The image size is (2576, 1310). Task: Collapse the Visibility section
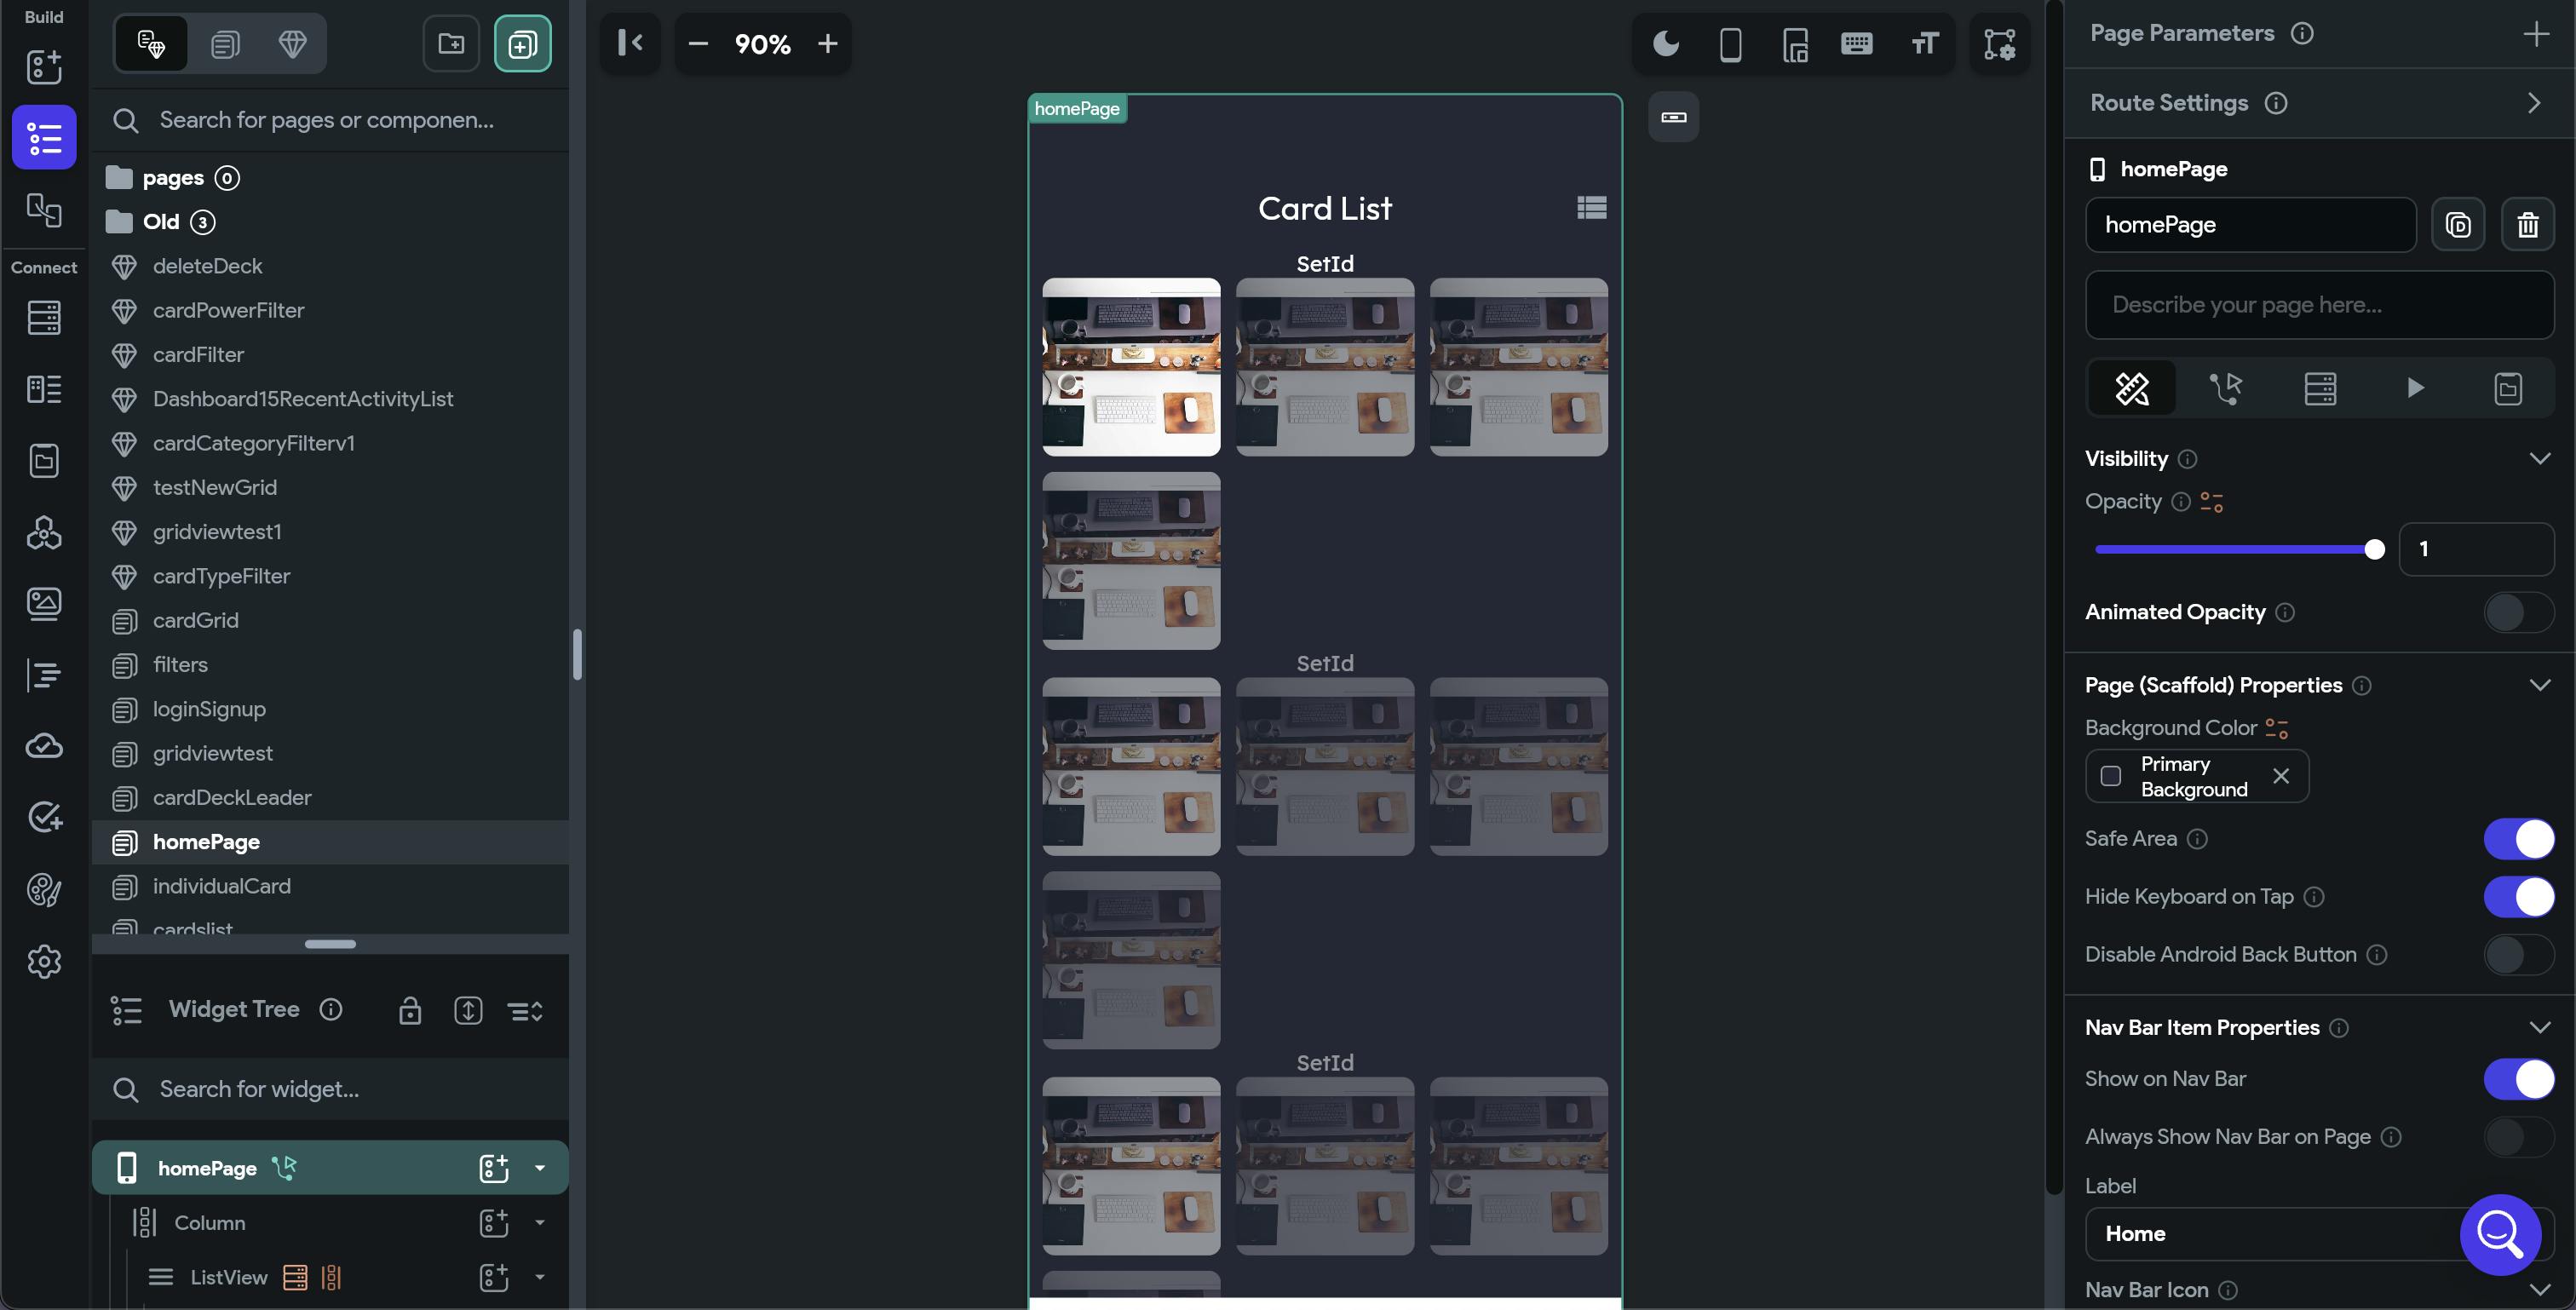(x=2539, y=459)
